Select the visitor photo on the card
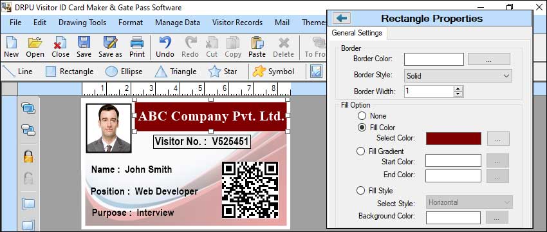Image resolution: width=547 pixels, height=232 pixels. point(109,128)
